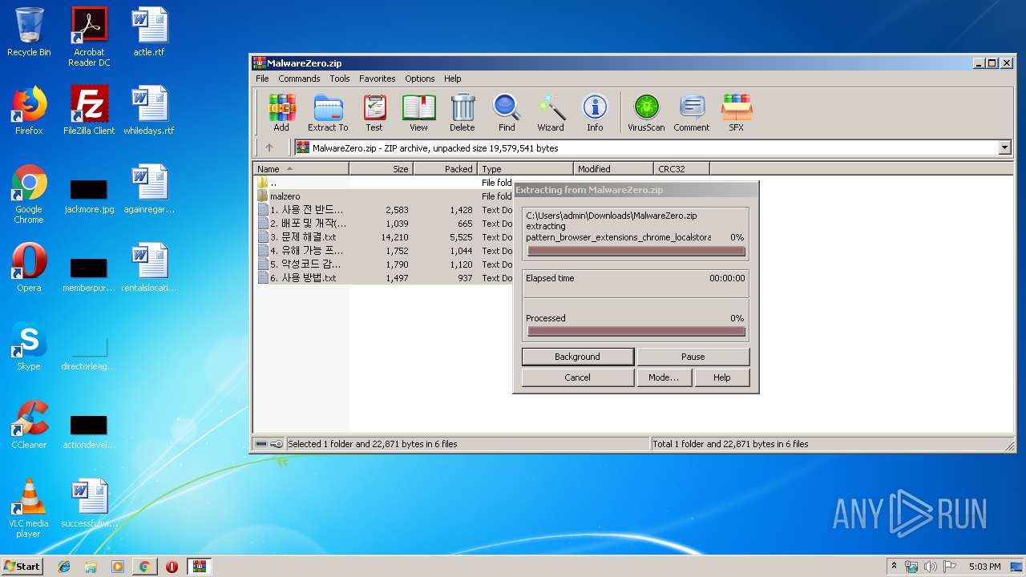Screen dimensions: 1026x577
Task: Click the VirusScan toolbar icon
Action: click(646, 112)
